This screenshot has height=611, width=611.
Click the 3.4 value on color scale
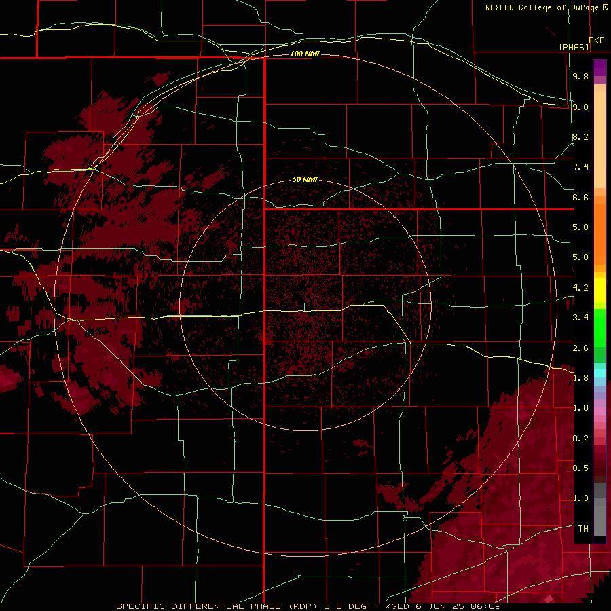580,318
